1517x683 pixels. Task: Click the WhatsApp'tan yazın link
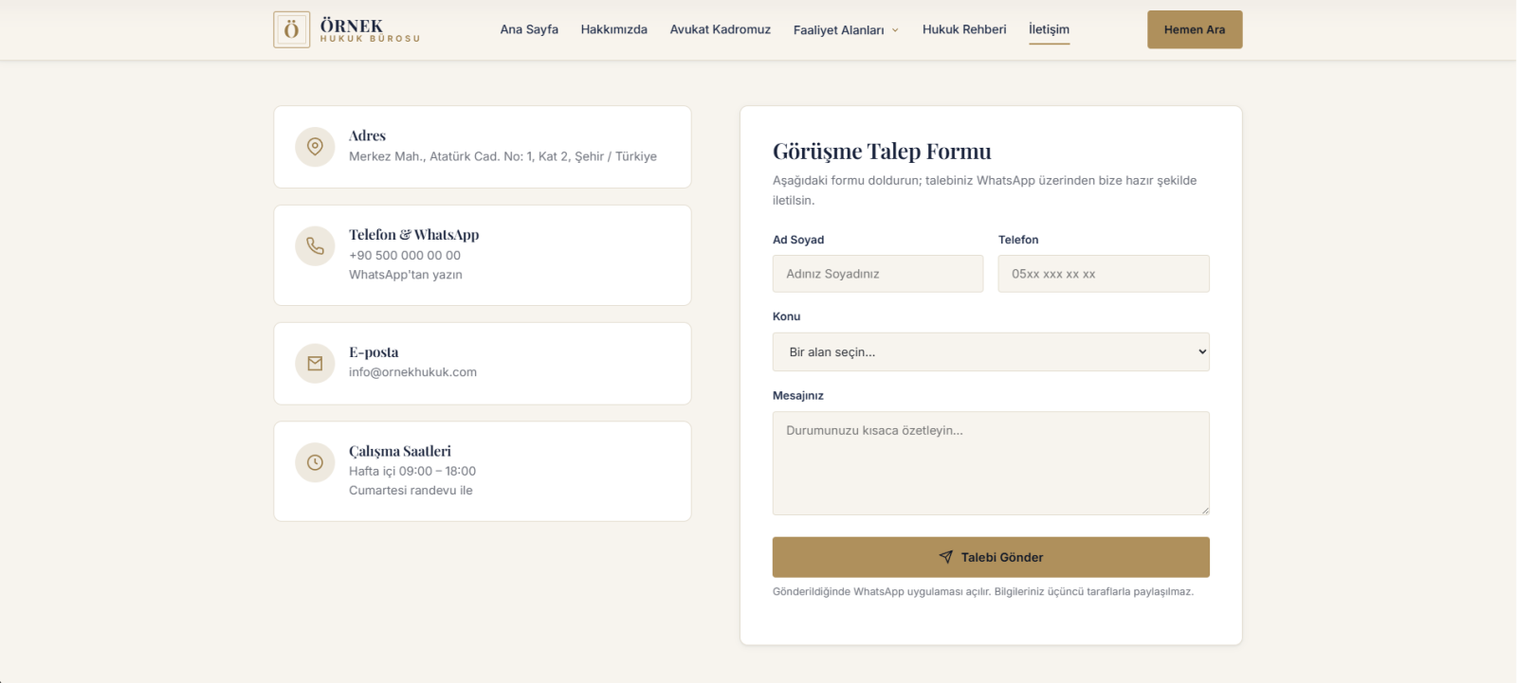[x=406, y=275]
